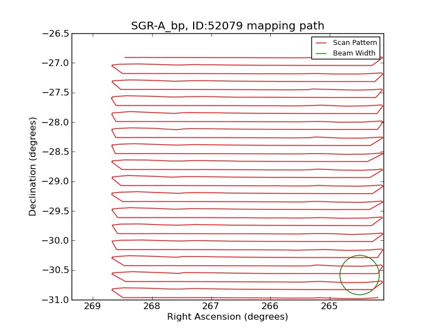Click the green Beam Width legend line
This screenshot has height=333, width=444.
tap(322, 54)
